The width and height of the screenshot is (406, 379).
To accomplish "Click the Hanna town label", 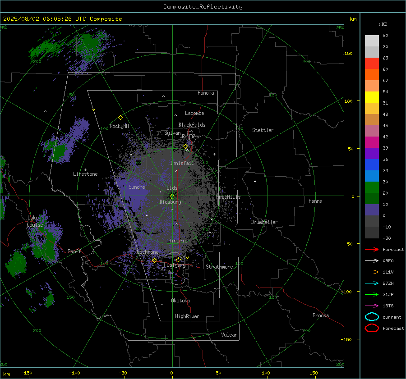I will [x=315, y=201].
